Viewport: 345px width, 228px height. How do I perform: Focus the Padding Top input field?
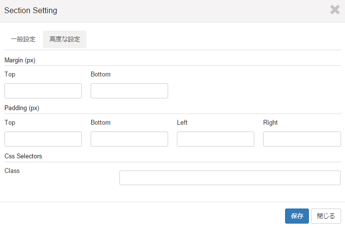[x=43, y=139]
